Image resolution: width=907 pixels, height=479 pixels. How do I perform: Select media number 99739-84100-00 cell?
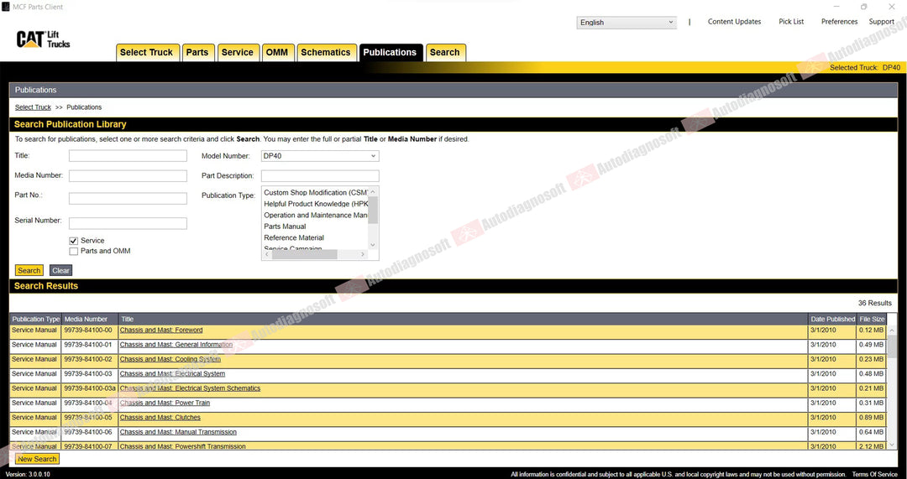coord(90,331)
